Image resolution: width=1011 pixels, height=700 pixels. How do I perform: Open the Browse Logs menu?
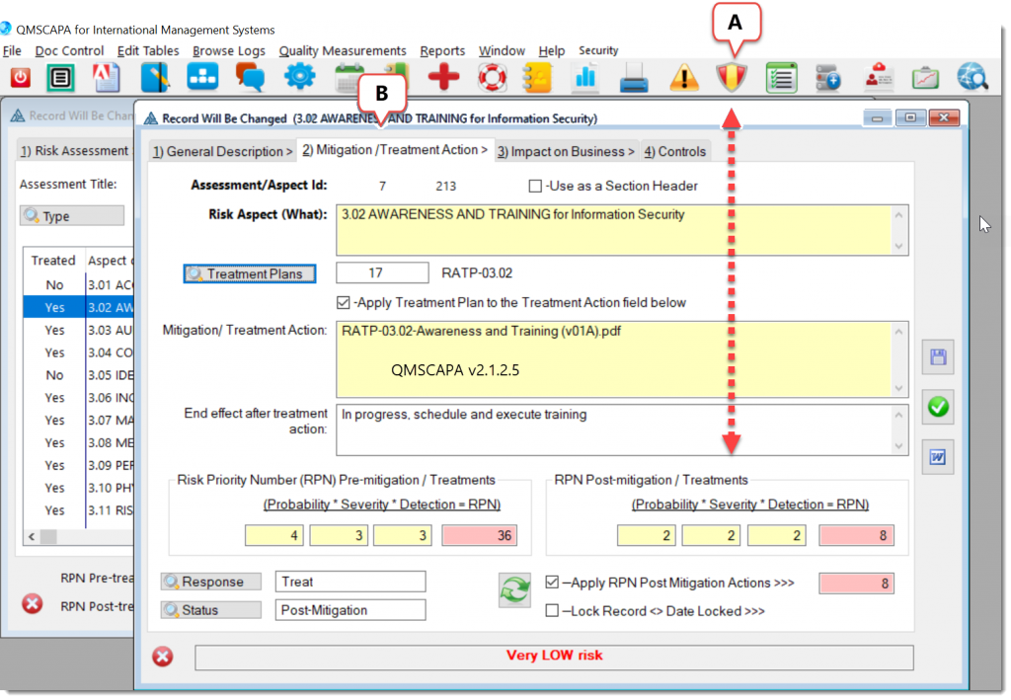tap(228, 51)
